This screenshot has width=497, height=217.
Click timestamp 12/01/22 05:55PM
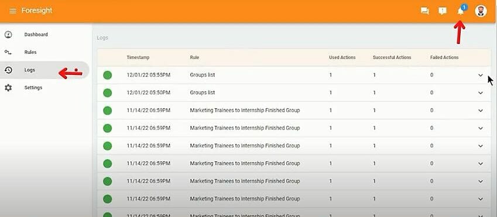(149, 75)
